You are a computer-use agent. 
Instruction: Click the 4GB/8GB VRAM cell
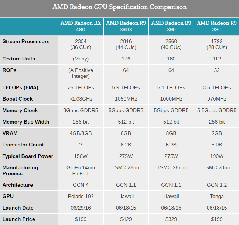pos(81,133)
